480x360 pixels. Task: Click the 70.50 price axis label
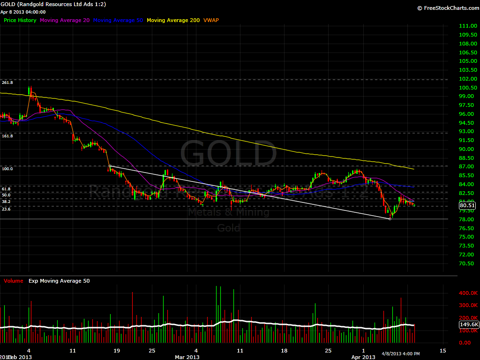click(x=466, y=263)
